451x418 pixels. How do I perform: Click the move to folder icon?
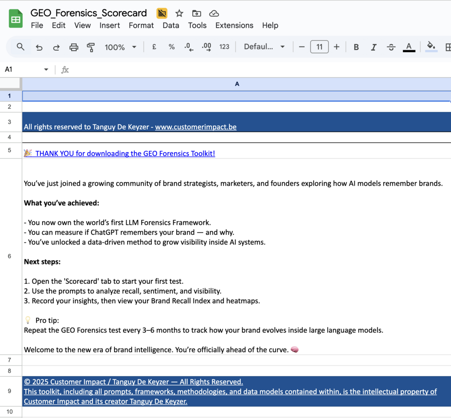pos(197,13)
